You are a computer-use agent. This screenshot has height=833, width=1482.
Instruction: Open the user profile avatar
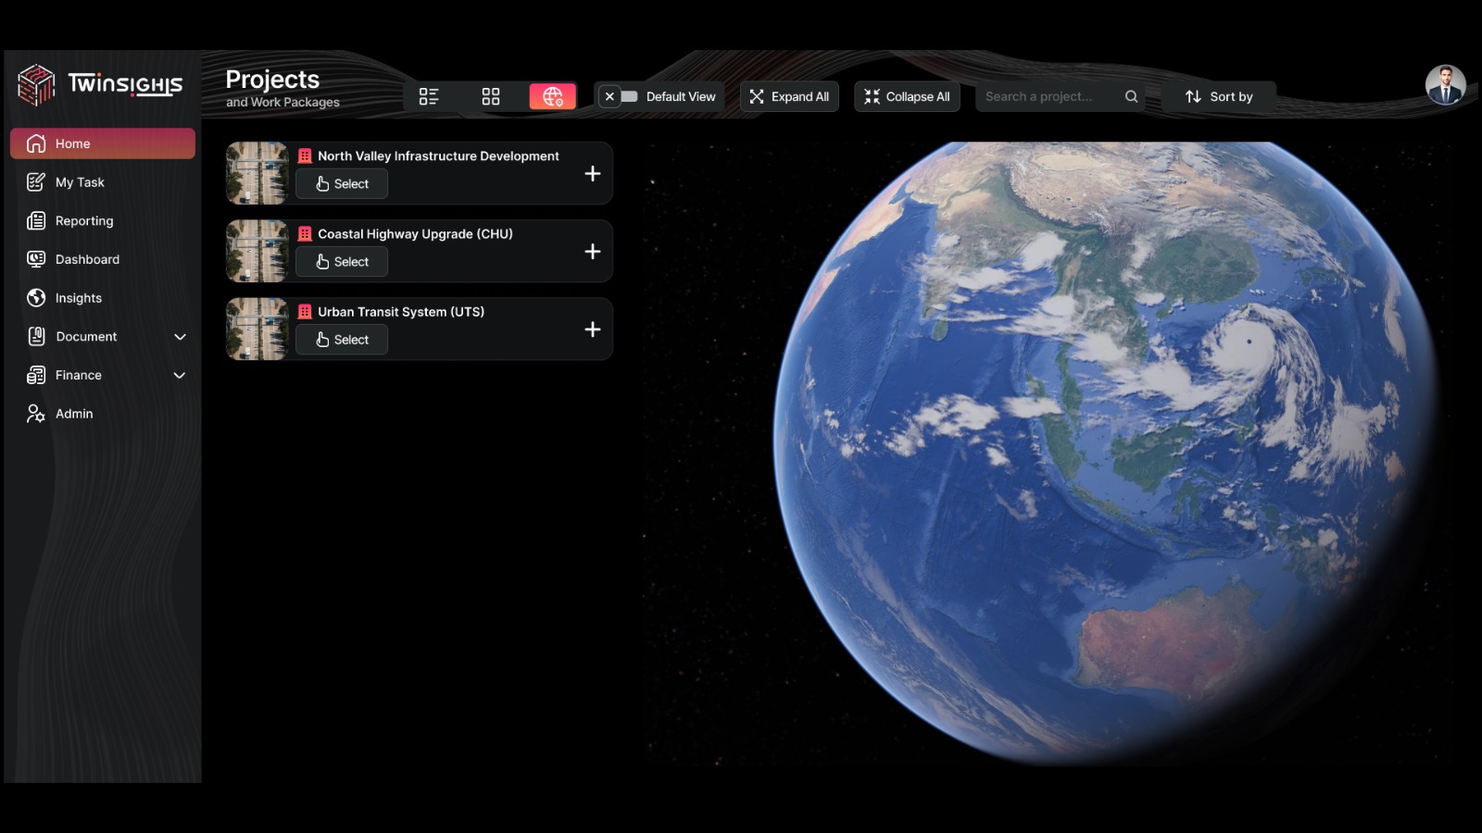pyautogui.click(x=1444, y=85)
